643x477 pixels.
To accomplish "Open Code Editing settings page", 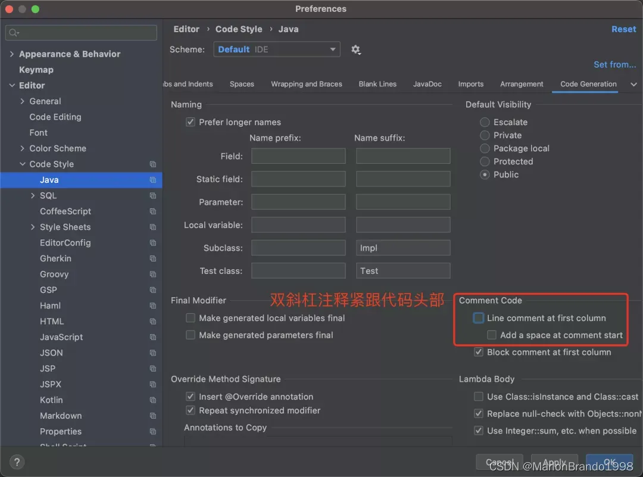I will (x=55, y=117).
